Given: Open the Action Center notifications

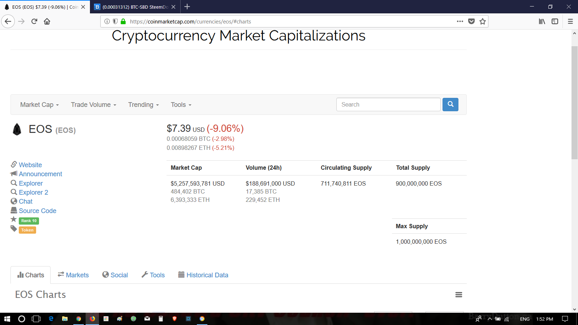Looking at the screenshot, I should click(x=565, y=319).
